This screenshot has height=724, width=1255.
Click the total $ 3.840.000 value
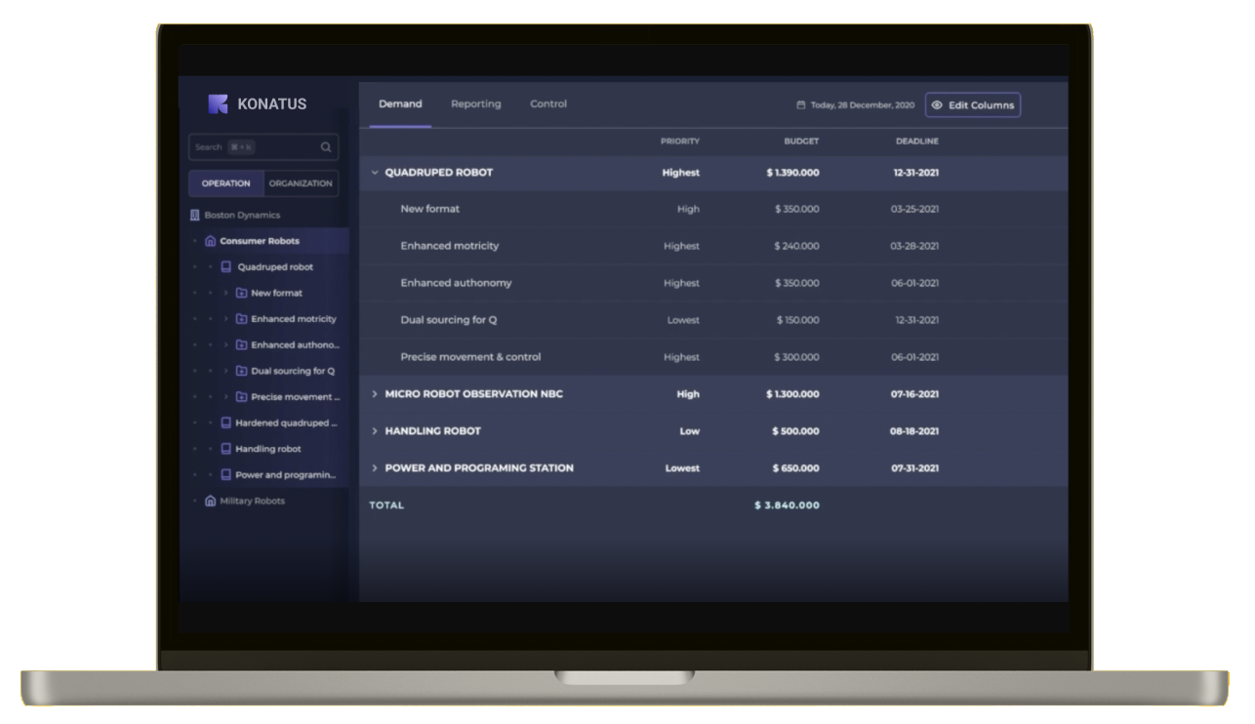click(x=788, y=505)
